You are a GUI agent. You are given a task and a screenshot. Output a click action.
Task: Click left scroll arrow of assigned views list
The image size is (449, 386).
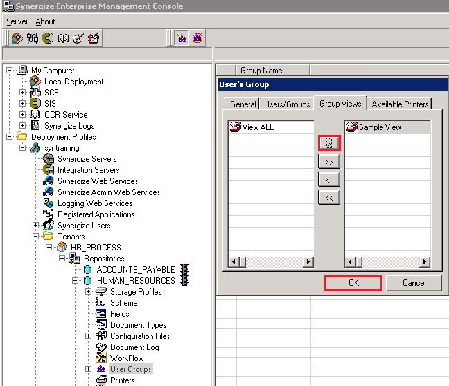pyautogui.click(x=350, y=261)
